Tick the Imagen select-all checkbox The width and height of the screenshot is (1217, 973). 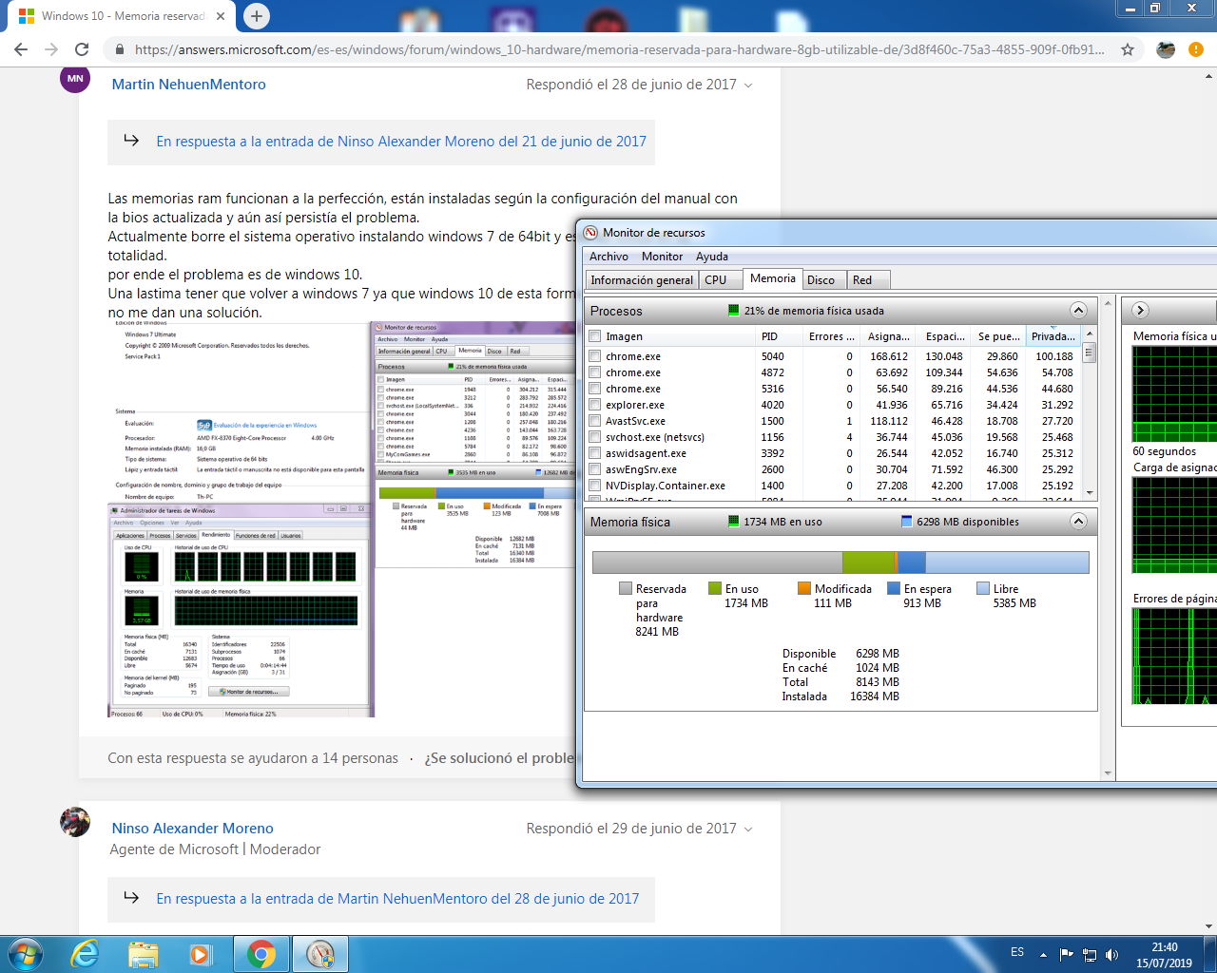[x=595, y=336]
